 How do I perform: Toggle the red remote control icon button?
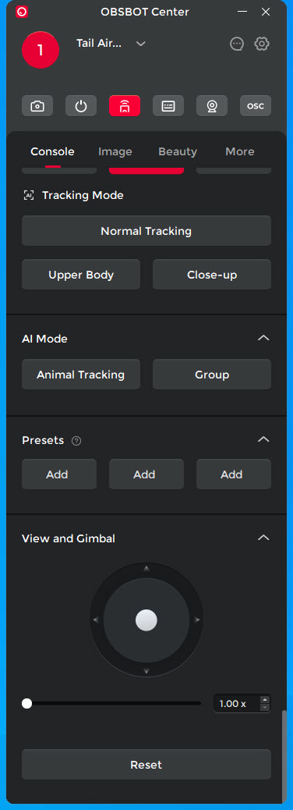tap(125, 106)
